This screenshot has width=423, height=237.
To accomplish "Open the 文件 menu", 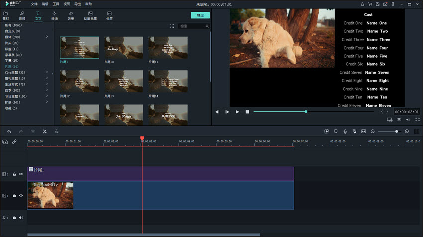I will point(34,4).
